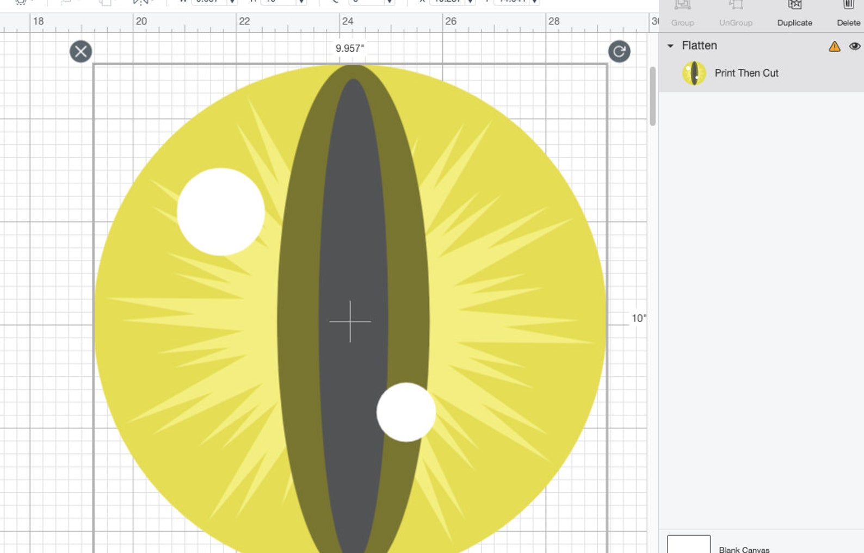Click the X delete handle on the selection

click(x=81, y=52)
